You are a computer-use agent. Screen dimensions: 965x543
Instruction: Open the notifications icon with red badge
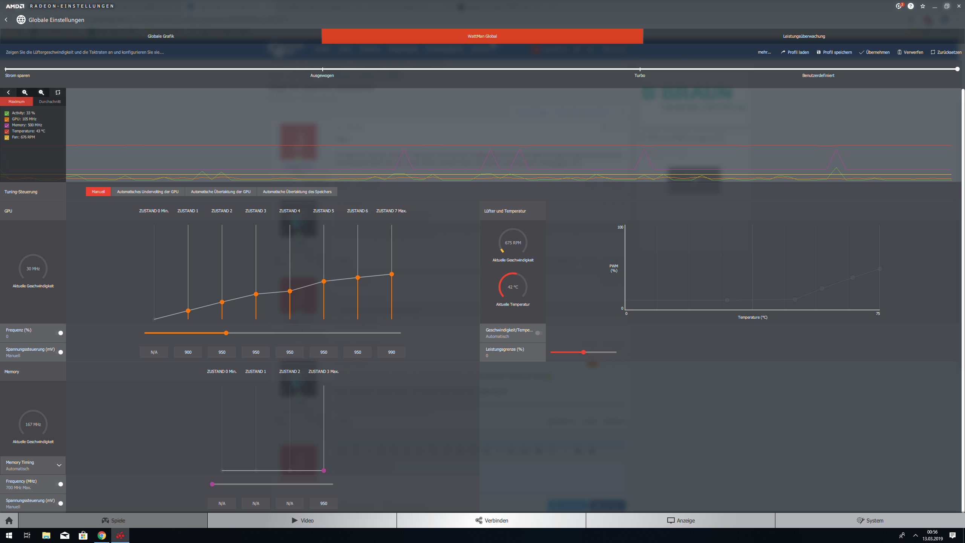[899, 6]
